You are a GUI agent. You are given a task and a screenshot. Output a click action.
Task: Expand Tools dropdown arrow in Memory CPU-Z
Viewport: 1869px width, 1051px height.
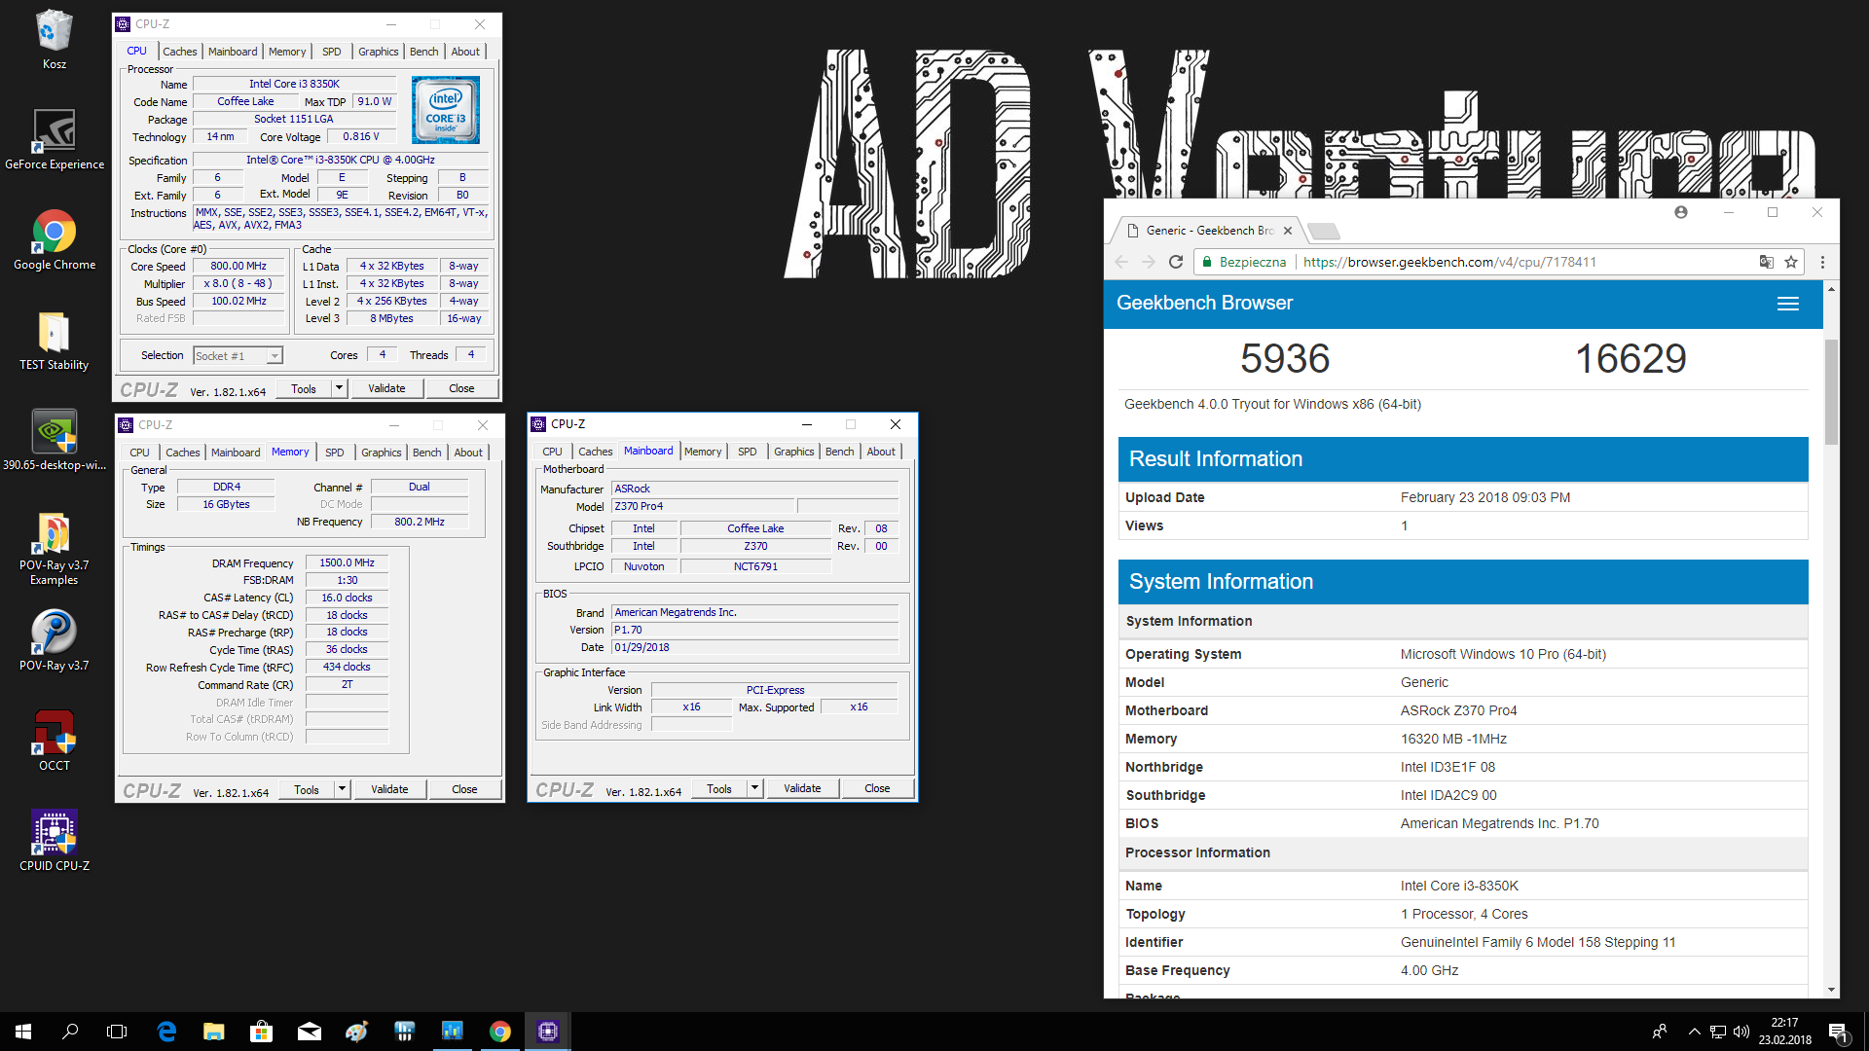[x=342, y=789]
